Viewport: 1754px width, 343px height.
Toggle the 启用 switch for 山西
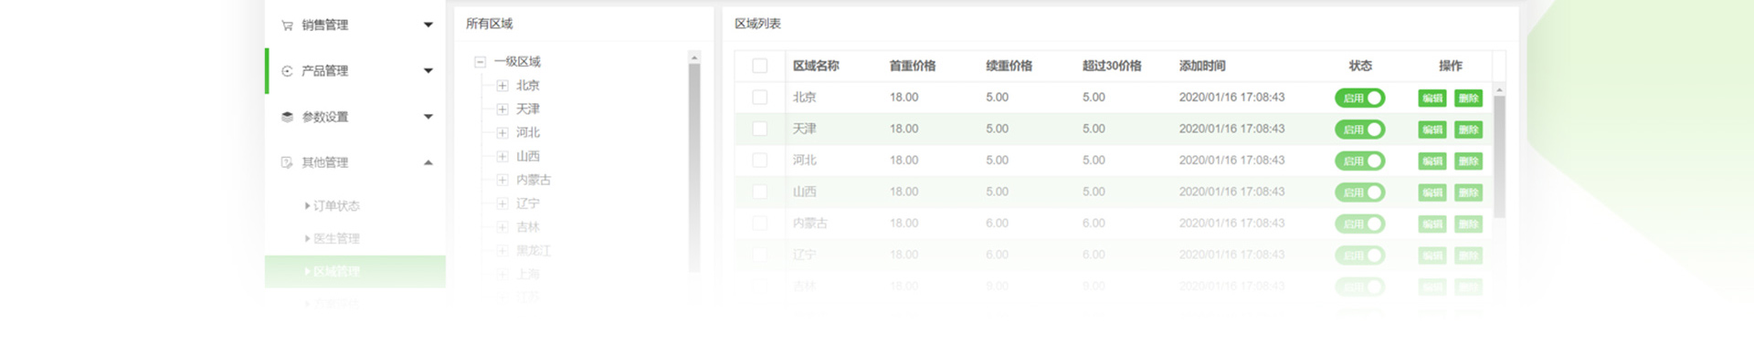(x=1359, y=192)
